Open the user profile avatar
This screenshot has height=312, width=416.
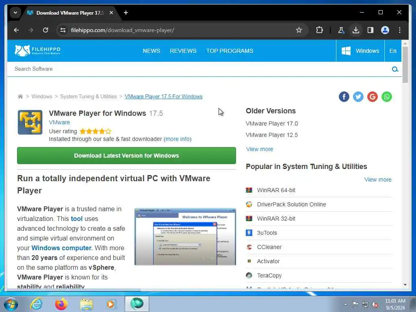385,30
